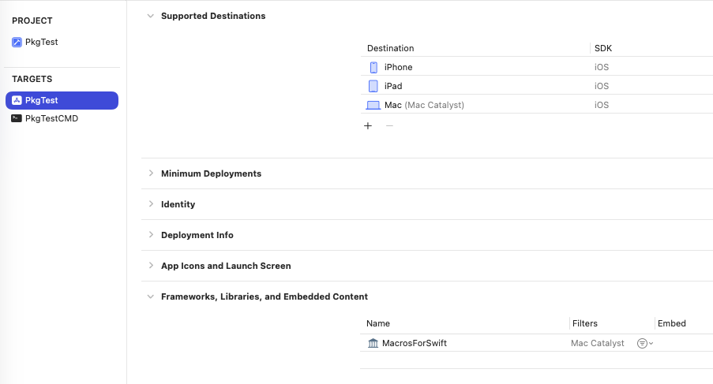Expand the Minimum Deployments section
This screenshot has height=384, width=713.
(150, 173)
